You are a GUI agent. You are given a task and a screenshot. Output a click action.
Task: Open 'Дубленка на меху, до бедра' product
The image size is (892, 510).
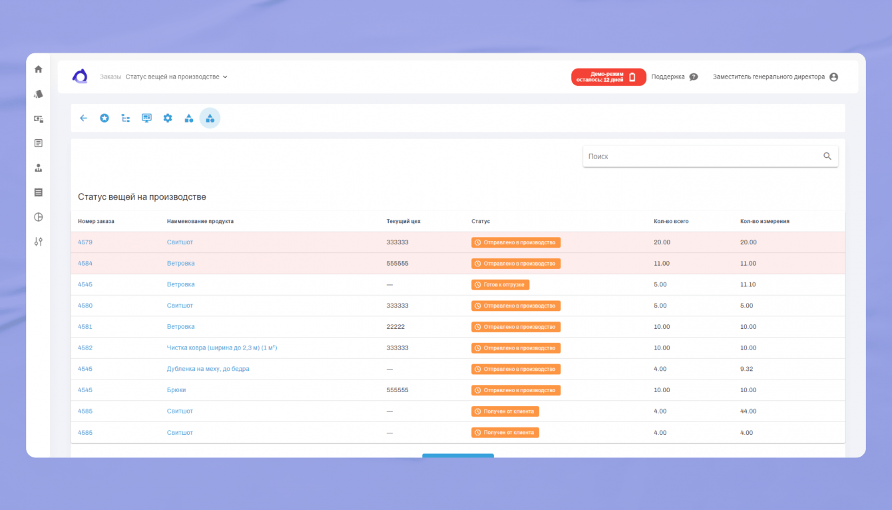[x=208, y=369]
